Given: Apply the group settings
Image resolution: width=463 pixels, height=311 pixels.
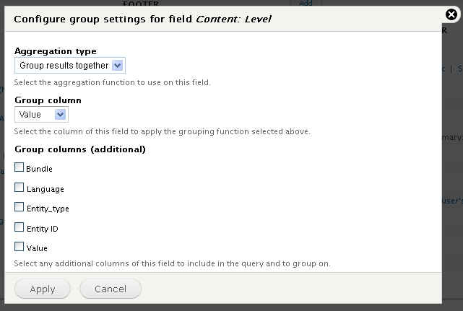Looking at the screenshot, I should click(x=43, y=289).
